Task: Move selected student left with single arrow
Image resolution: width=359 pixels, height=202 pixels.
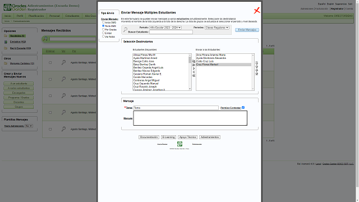Action: point(194,72)
